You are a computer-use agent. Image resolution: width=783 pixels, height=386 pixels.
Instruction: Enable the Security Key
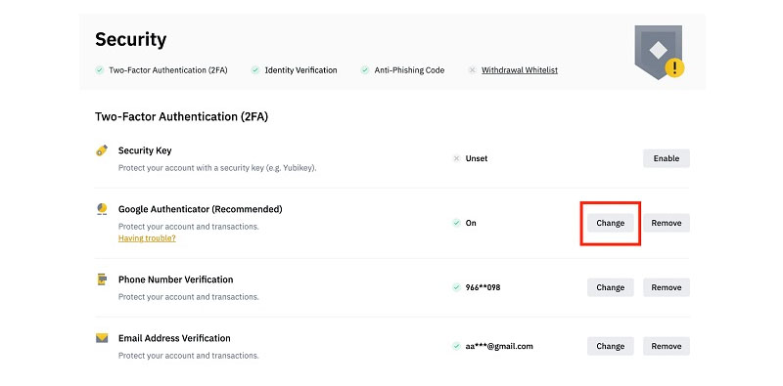tap(667, 158)
